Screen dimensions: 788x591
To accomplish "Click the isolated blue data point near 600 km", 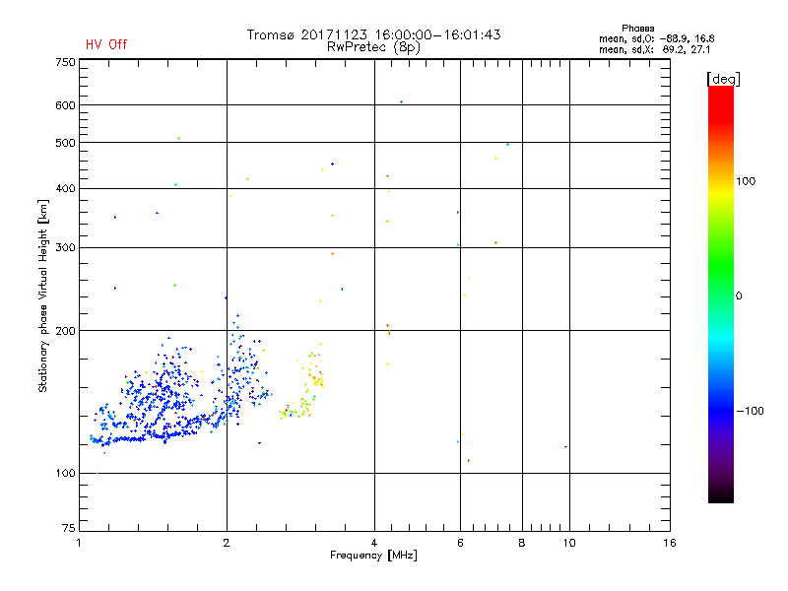I will (401, 102).
